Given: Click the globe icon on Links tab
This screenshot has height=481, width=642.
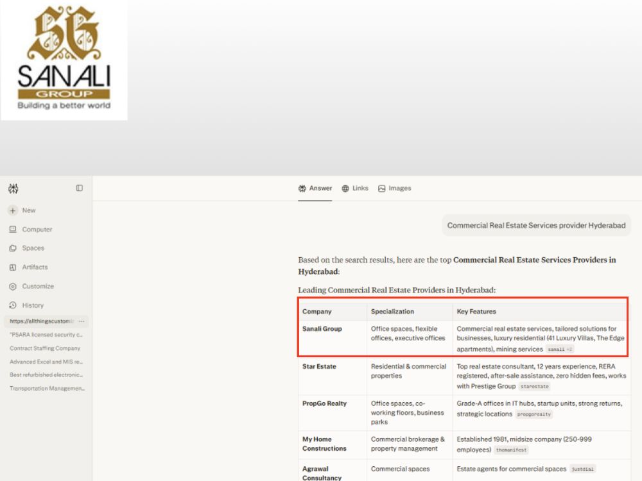Looking at the screenshot, I should coord(345,189).
